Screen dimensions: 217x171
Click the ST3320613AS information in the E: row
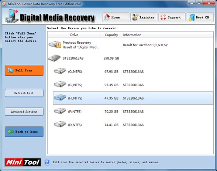[133, 125]
